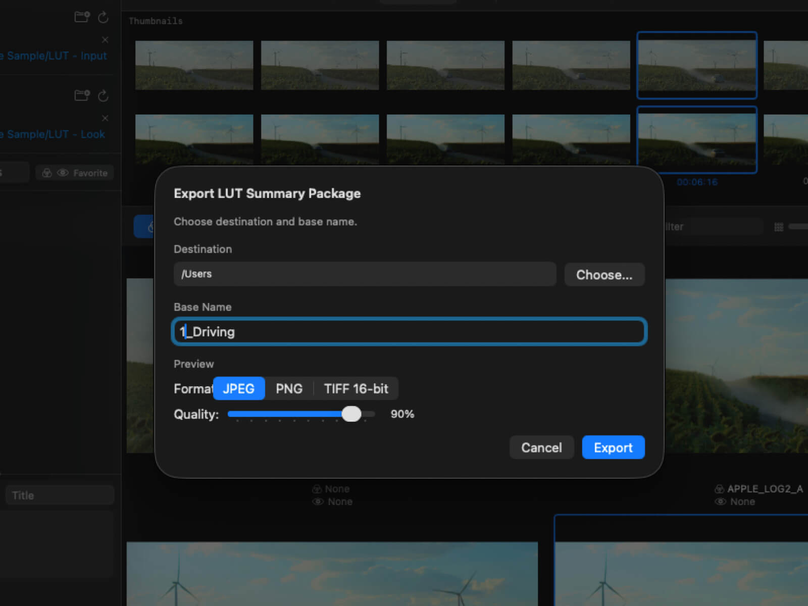Screen dimensions: 808x606
Task: Click the grid view icon beside the filter field
Action: (x=780, y=226)
